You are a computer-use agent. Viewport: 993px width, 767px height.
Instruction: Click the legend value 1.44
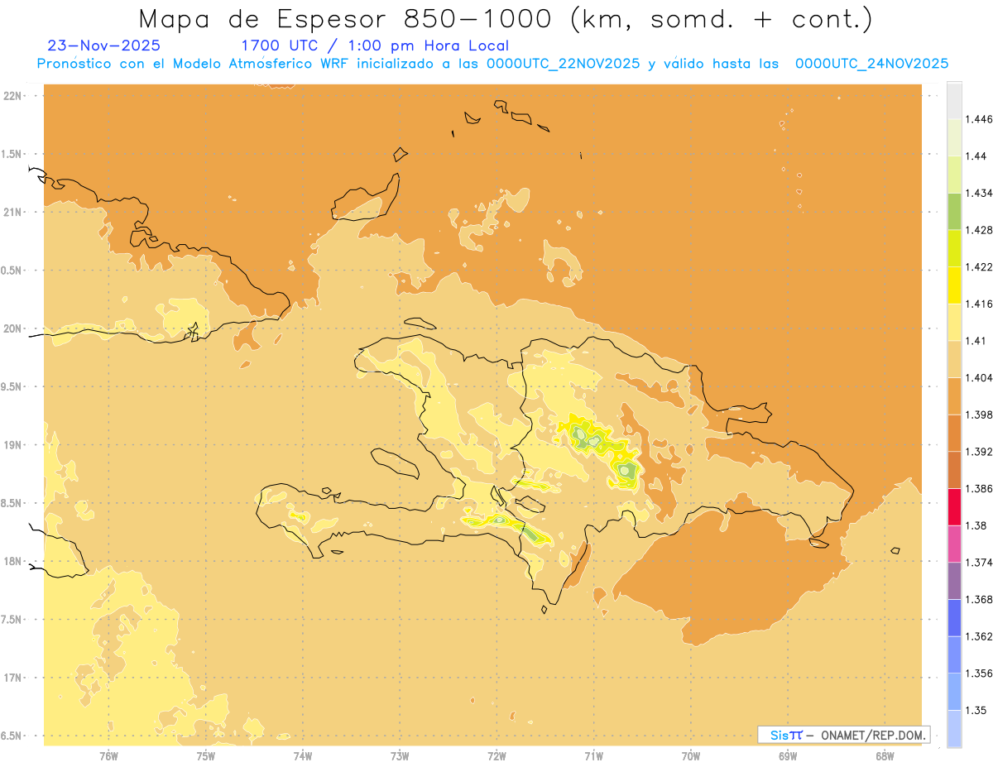click(x=976, y=156)
